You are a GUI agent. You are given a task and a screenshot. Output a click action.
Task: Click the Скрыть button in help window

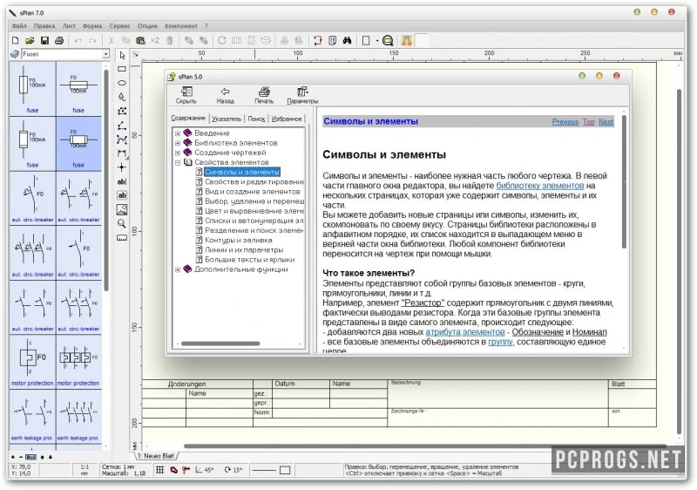[x=186, y=95]
